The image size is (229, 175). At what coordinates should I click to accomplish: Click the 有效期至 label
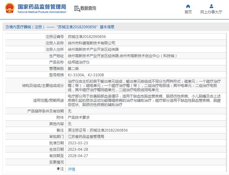click(x=56, y=156)
